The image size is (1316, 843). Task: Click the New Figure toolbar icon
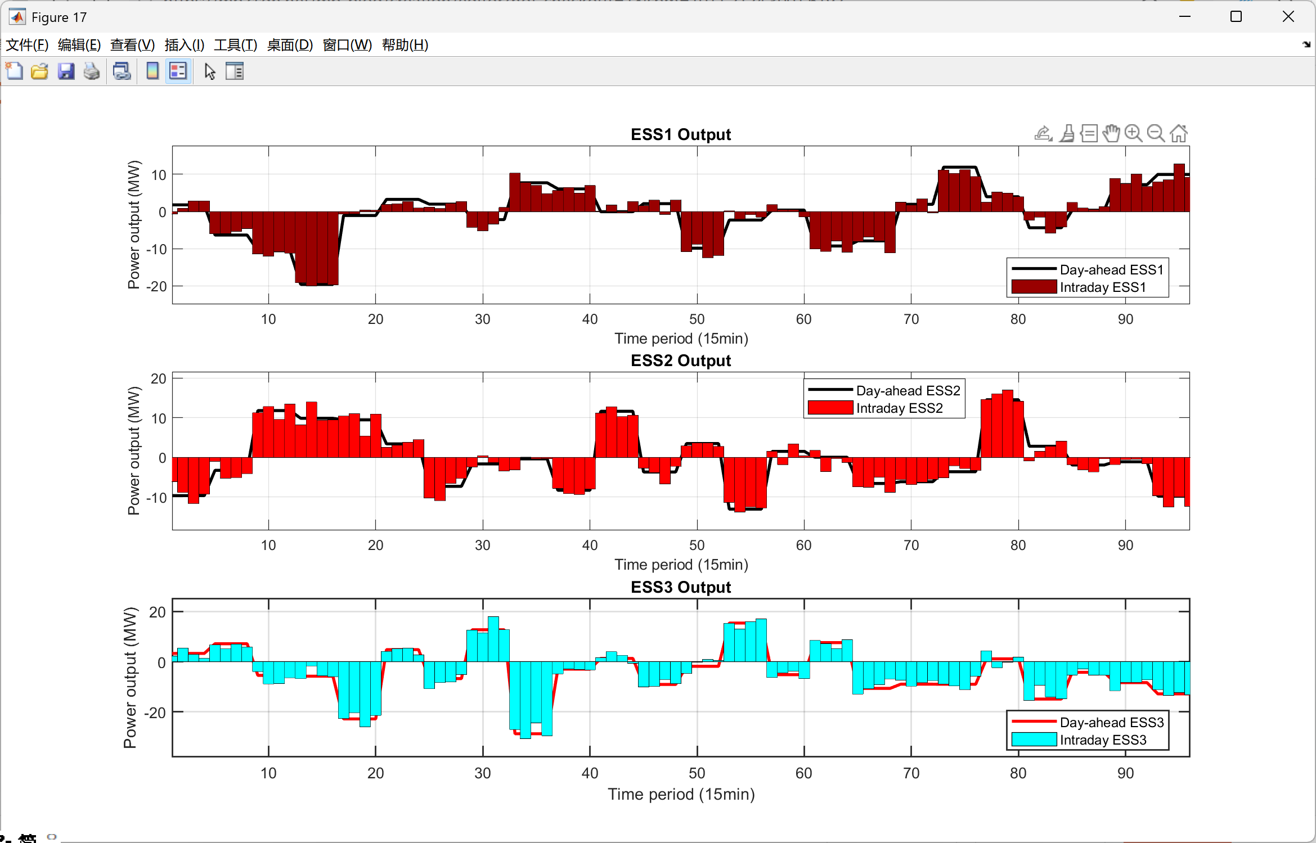(14, 71)
